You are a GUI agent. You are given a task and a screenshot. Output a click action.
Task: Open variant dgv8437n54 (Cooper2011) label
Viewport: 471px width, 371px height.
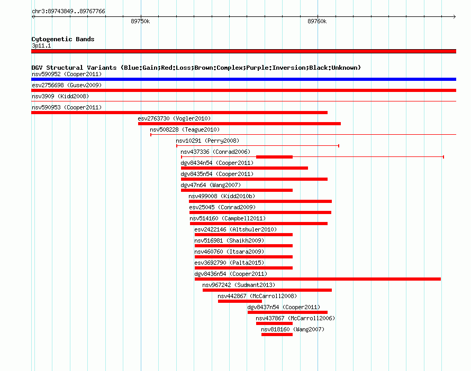(x=284, y=307)
